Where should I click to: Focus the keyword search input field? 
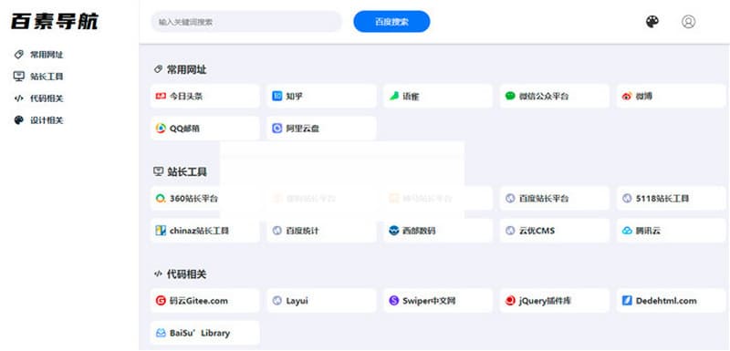(246, 21)
